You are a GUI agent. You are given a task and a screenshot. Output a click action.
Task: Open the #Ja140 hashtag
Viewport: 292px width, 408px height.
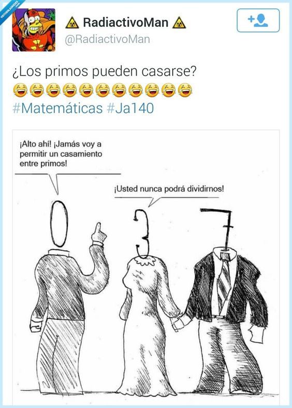pos(130,108)
